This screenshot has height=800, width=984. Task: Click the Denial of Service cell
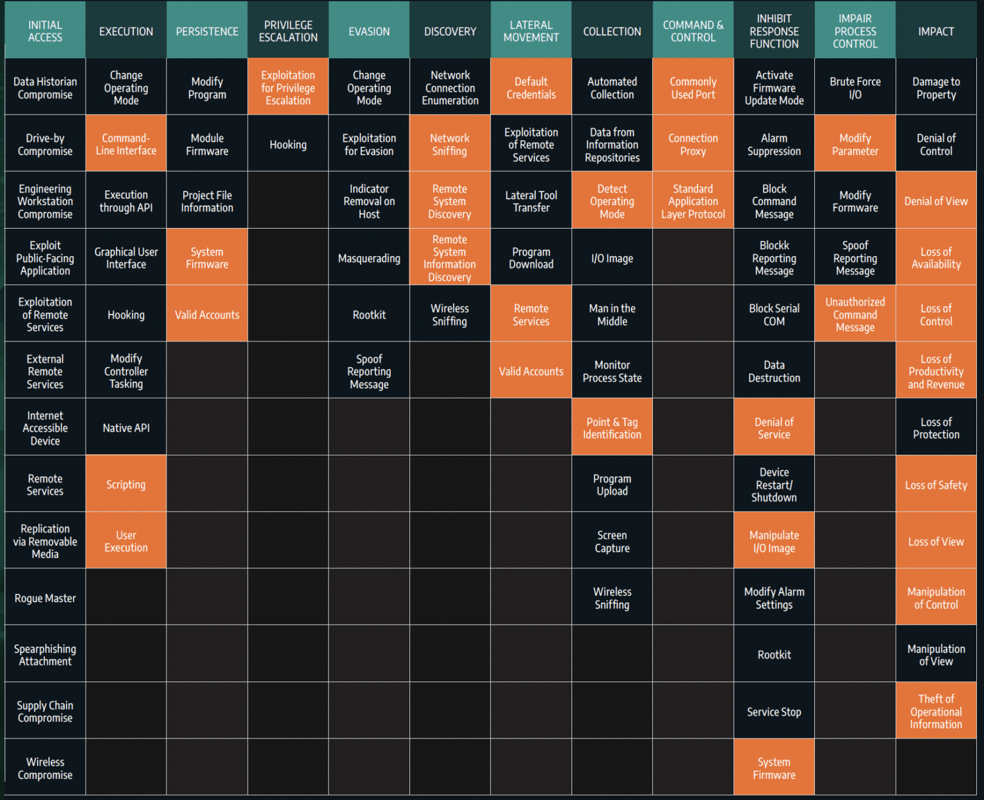click(774, 427)
